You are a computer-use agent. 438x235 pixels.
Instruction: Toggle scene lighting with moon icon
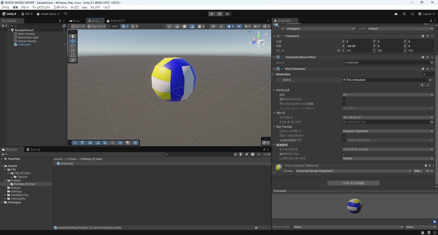pos(192,26)
